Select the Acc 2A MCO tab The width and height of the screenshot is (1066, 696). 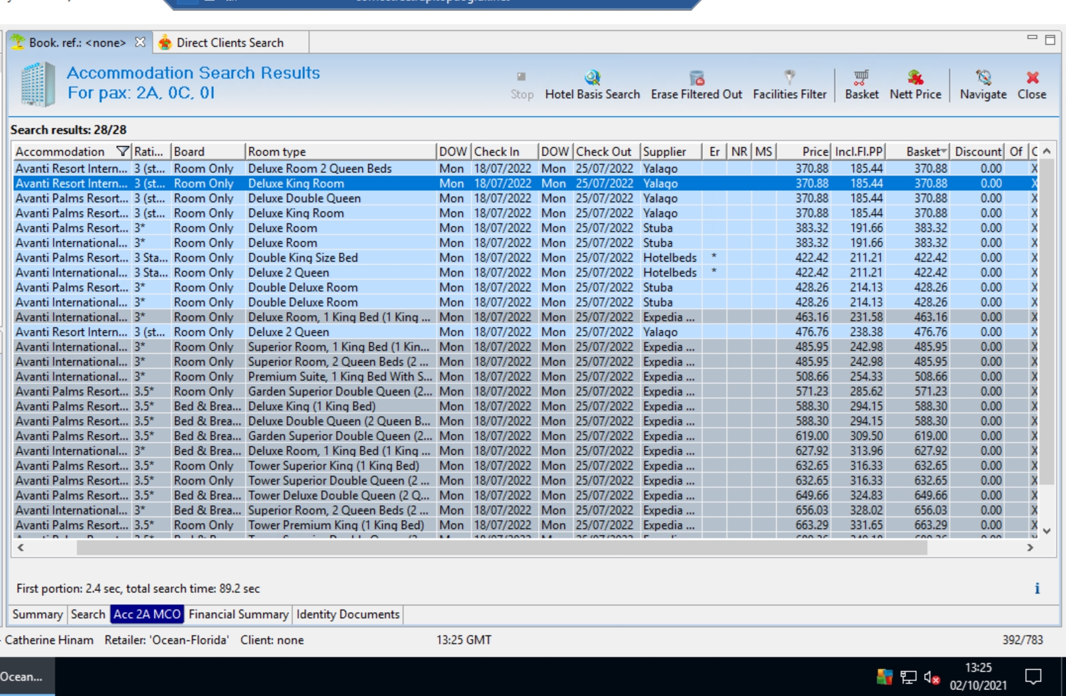(x=147, y=614)
